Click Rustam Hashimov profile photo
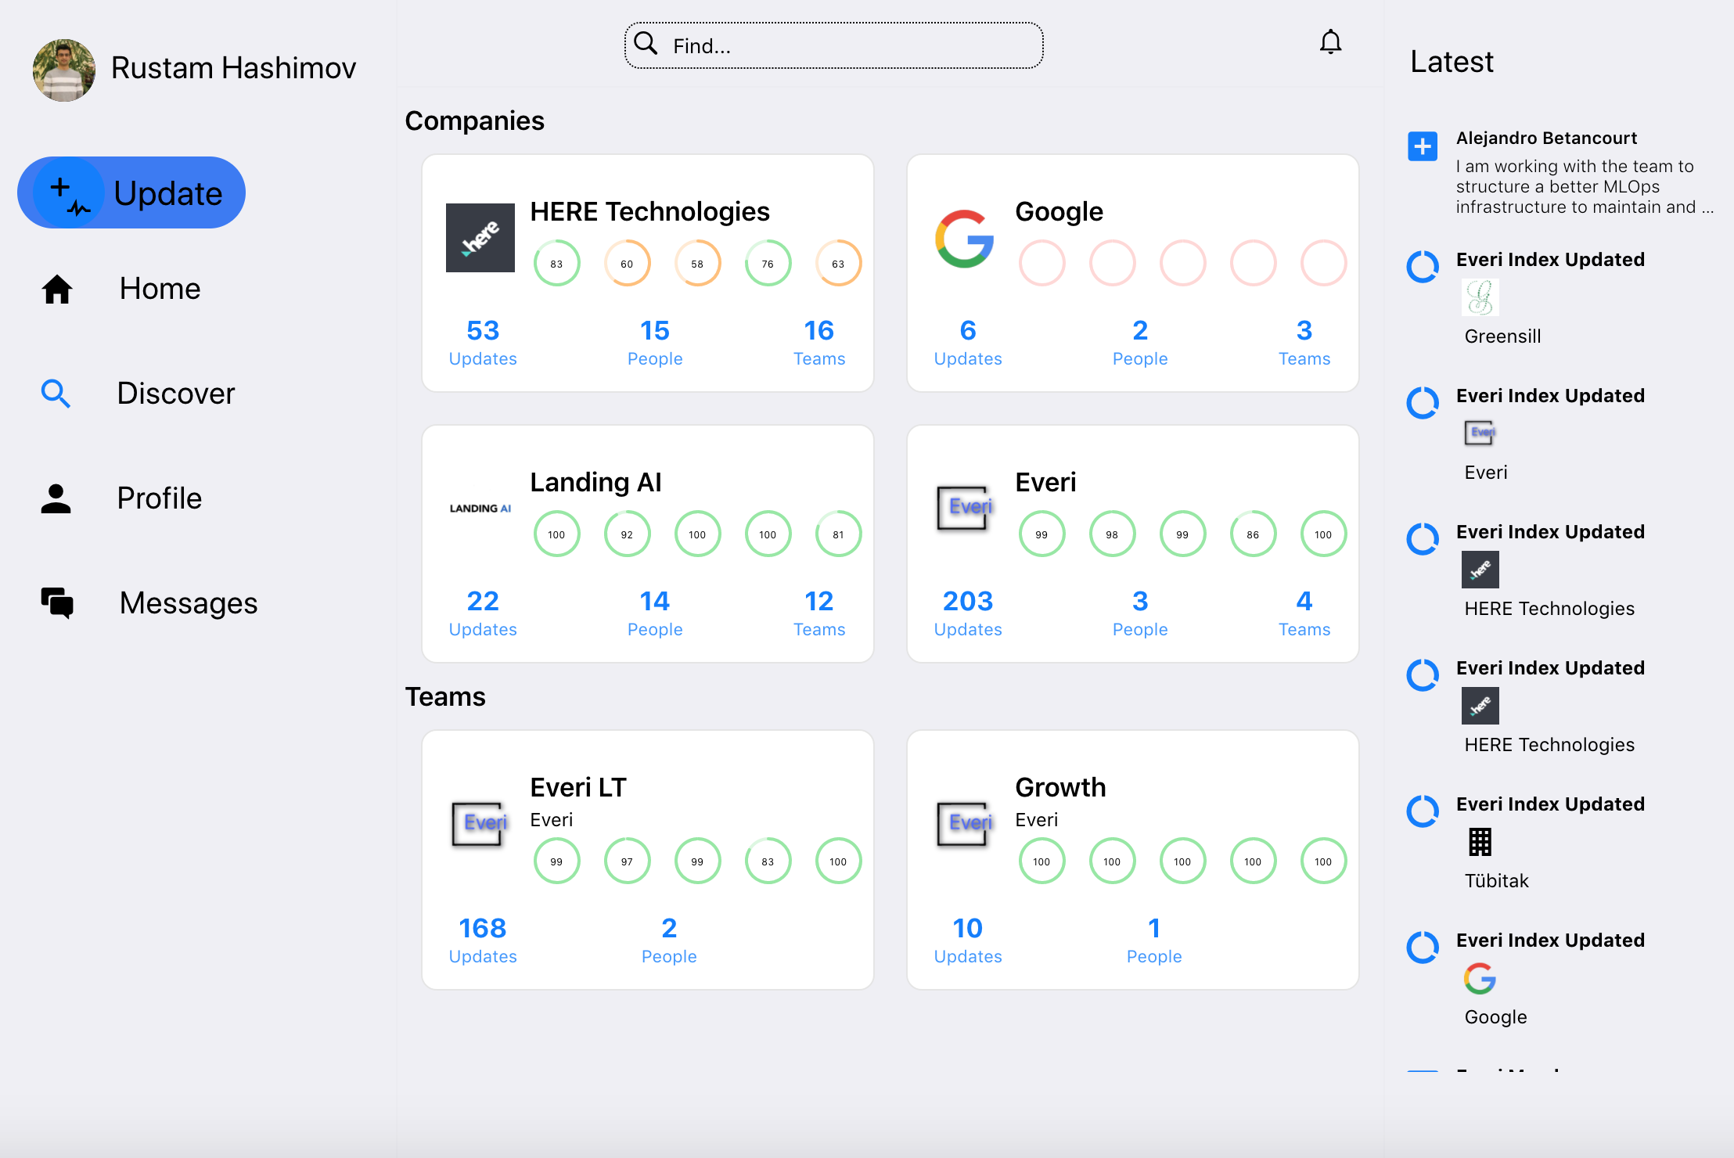 tap(64, 70)
